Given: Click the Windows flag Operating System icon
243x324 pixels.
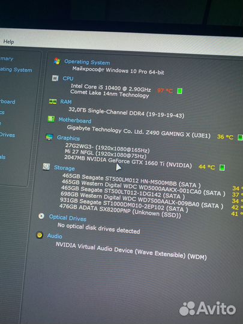Looking at the screenshot, I should point(57,61).
